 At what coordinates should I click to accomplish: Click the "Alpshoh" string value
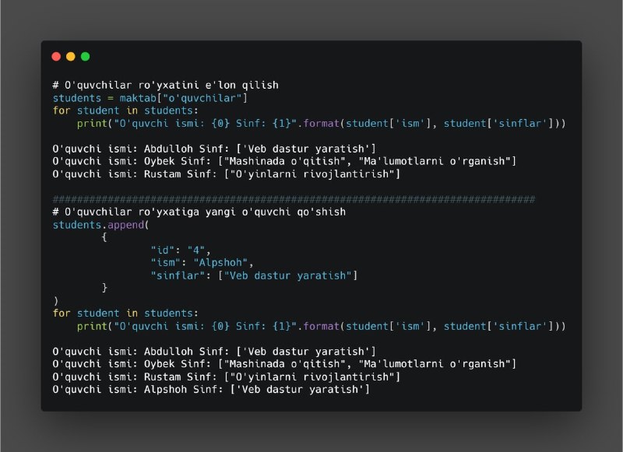220,263
